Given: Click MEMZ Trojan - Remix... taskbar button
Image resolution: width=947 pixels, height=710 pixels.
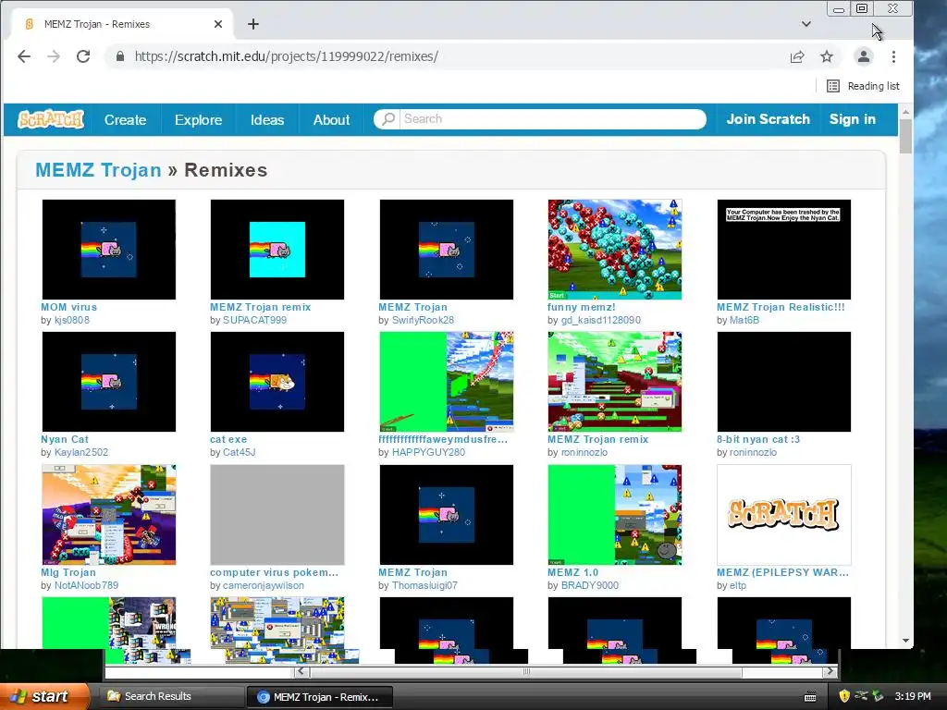Looking at the screenshot, I should [x=320, y=697].
